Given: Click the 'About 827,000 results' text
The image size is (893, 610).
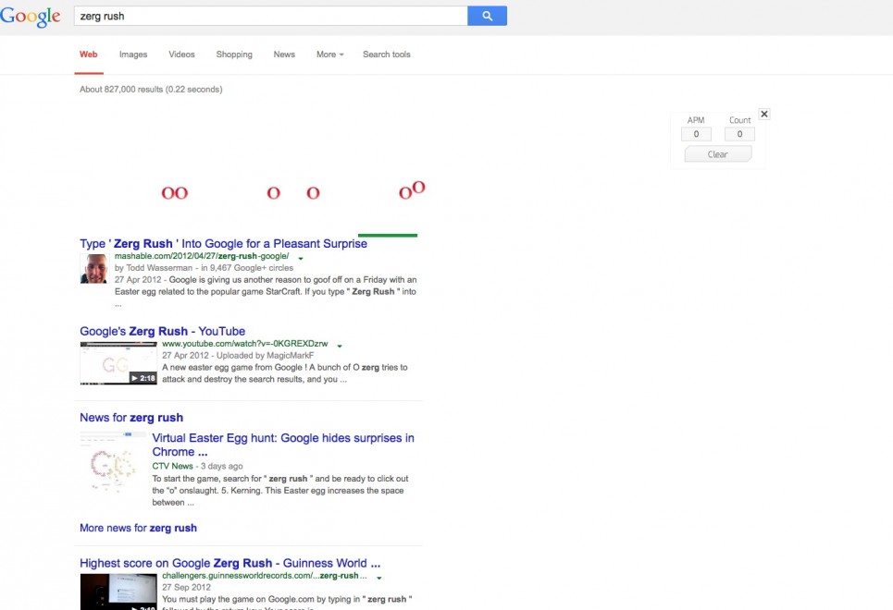Looking at the screenshot, I should (151, 90).
